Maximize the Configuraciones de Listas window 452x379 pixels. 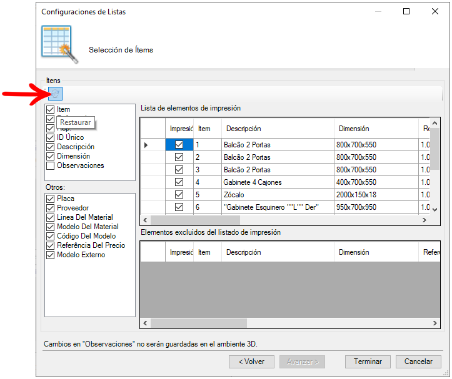click(406, 11)
